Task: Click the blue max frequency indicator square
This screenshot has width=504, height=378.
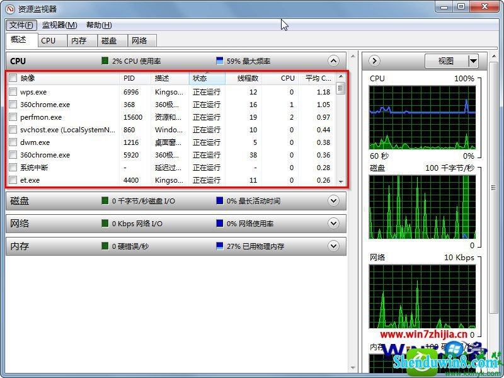Action: [x=219, y=60]
